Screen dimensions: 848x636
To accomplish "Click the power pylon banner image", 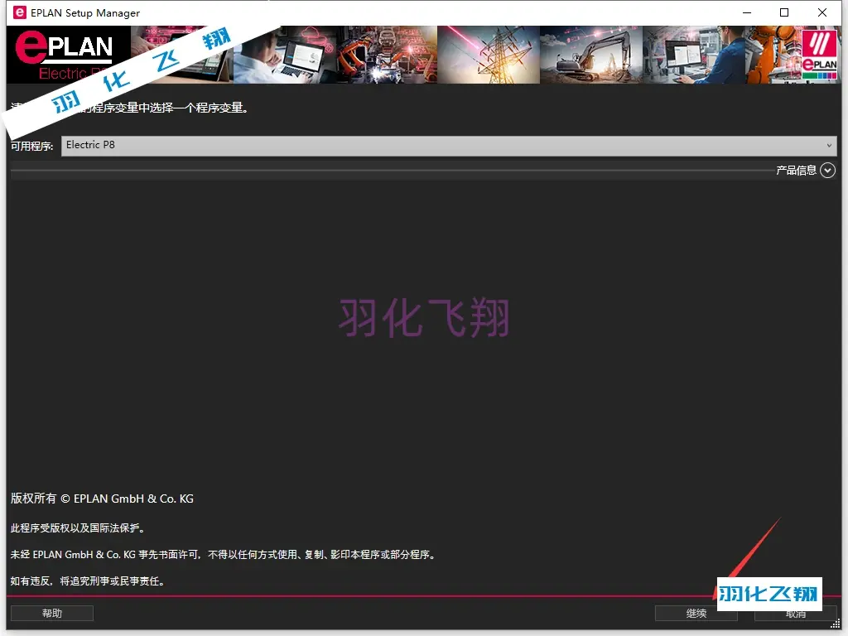I will [489, 55].
